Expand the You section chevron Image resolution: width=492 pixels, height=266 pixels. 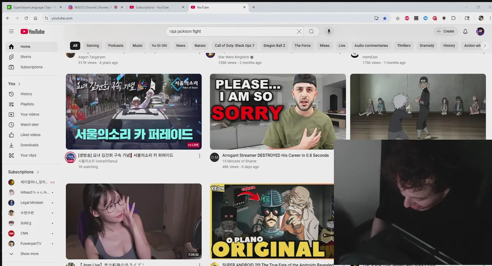coord(19,84)
